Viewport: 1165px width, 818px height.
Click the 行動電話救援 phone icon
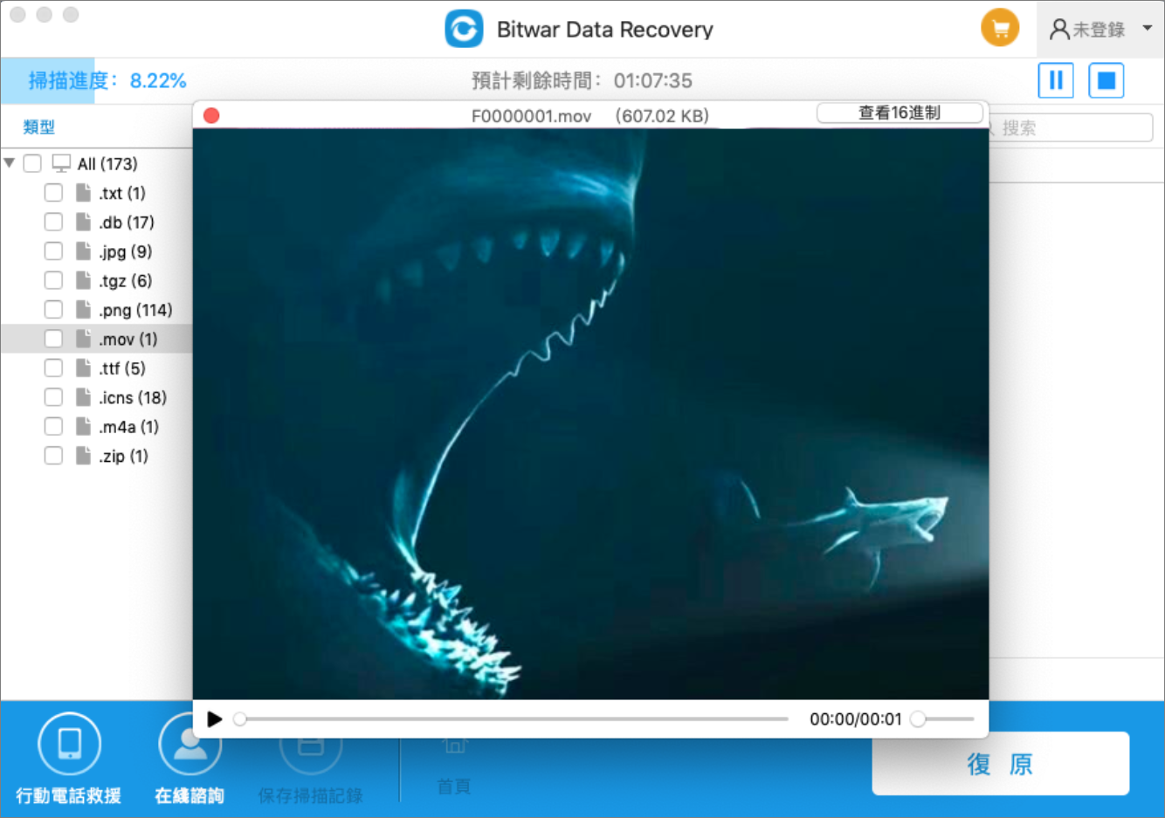[69, 744]
